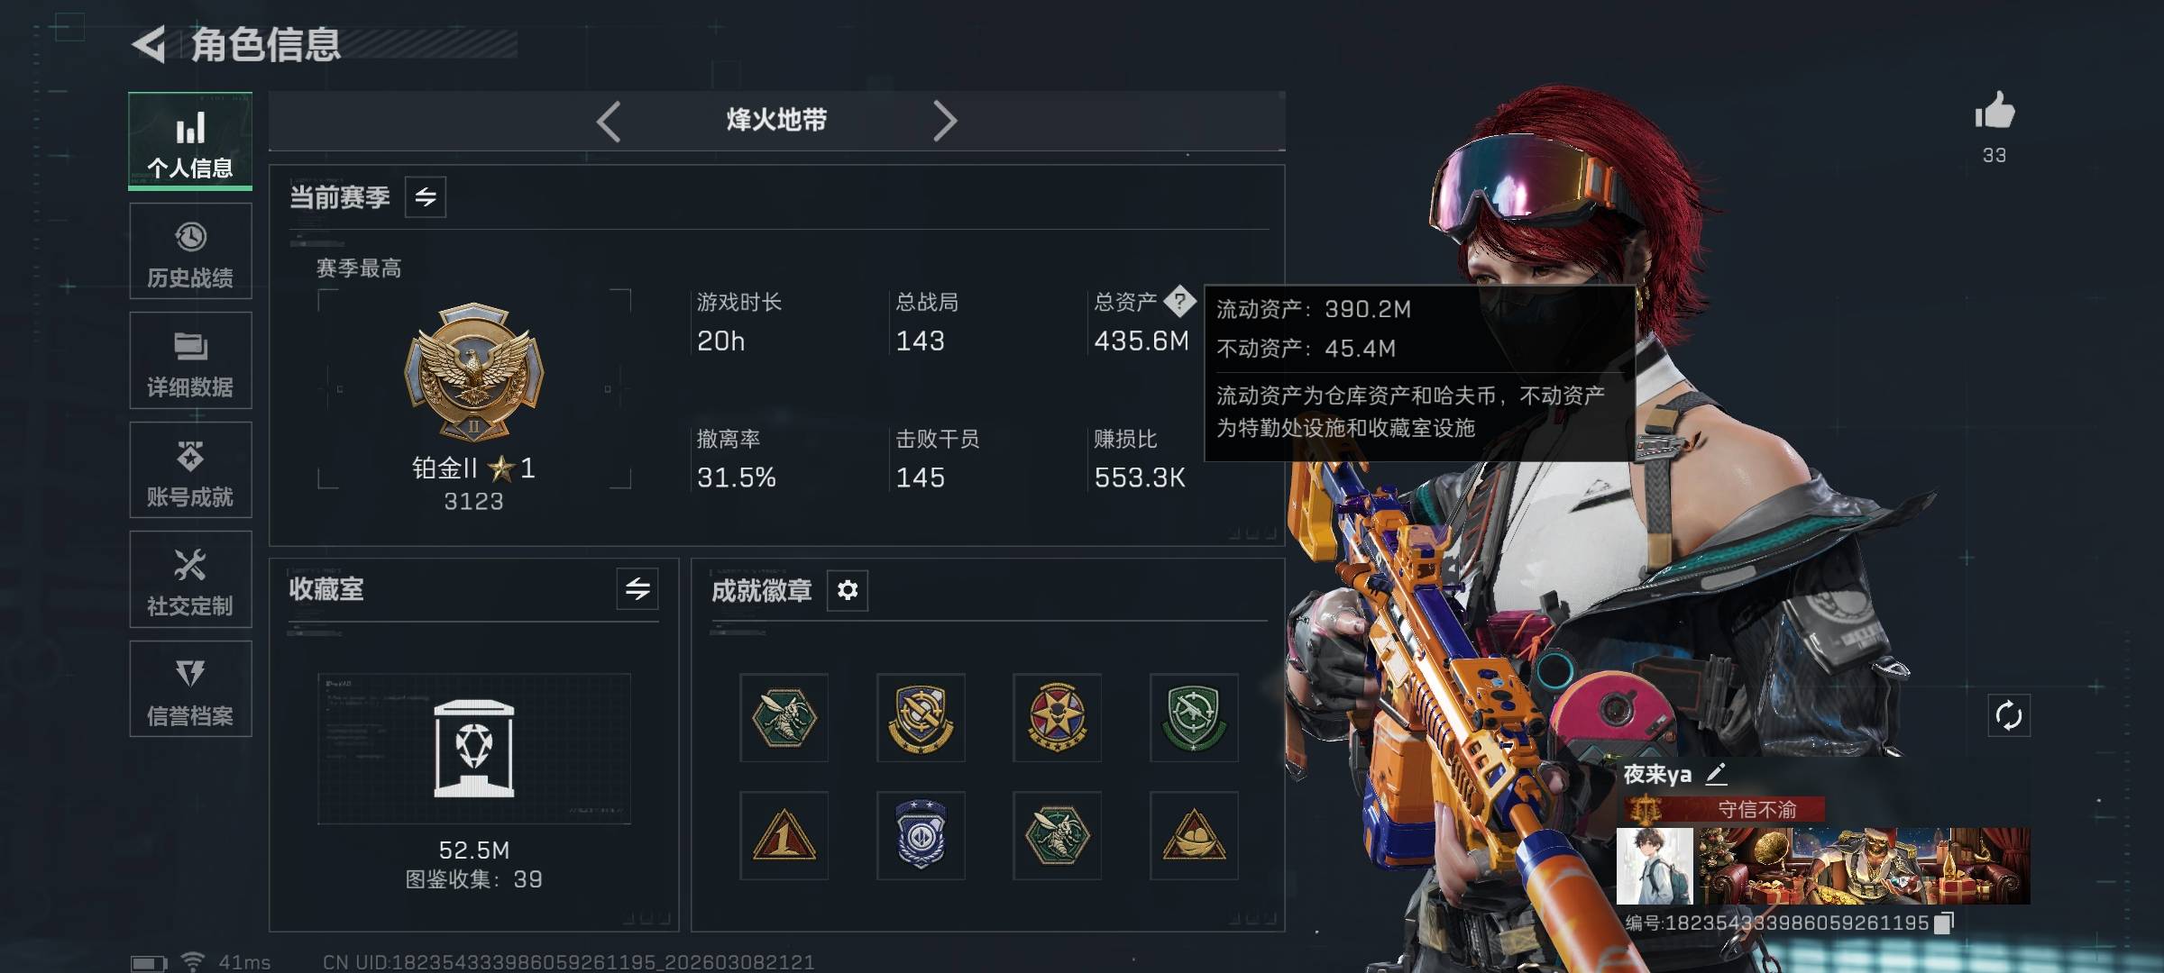Click the back arrow beside 角色信息
Image resolution: width=2164 pixels, height=973 pixels.
point(149,44)
